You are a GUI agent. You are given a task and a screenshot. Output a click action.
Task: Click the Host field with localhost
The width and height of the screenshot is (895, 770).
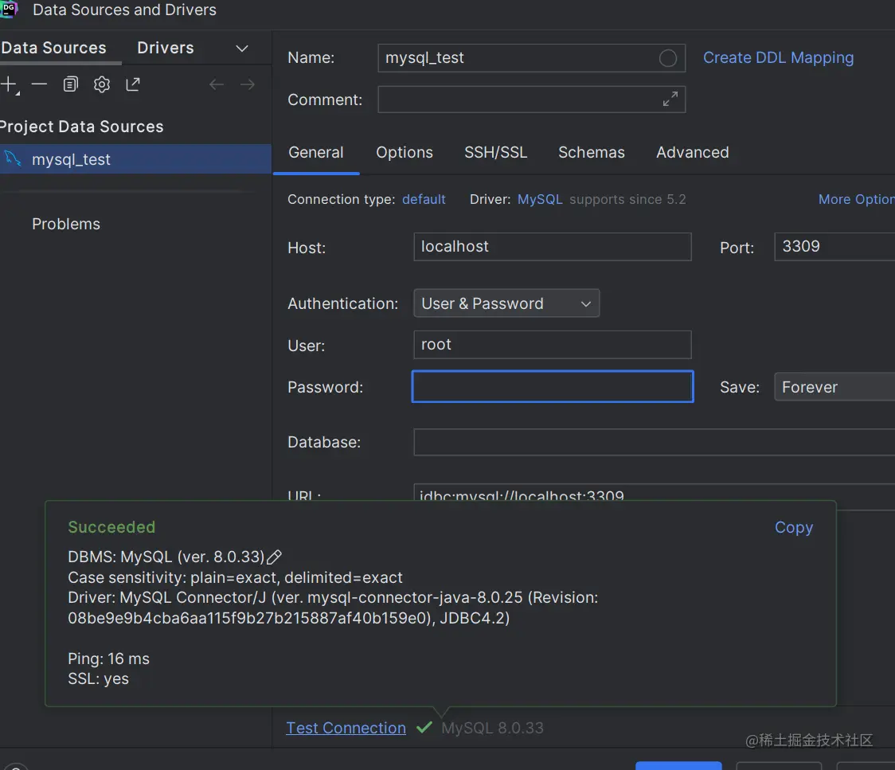pos(552,247)
